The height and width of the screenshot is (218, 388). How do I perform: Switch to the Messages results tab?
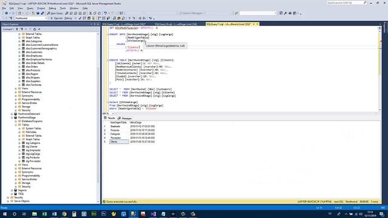coord(125,119)
